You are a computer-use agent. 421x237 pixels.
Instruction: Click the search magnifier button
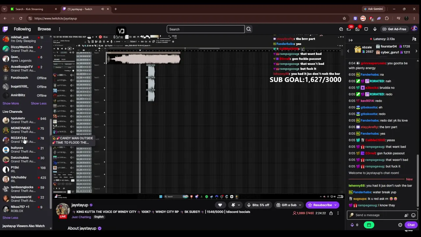249,29
